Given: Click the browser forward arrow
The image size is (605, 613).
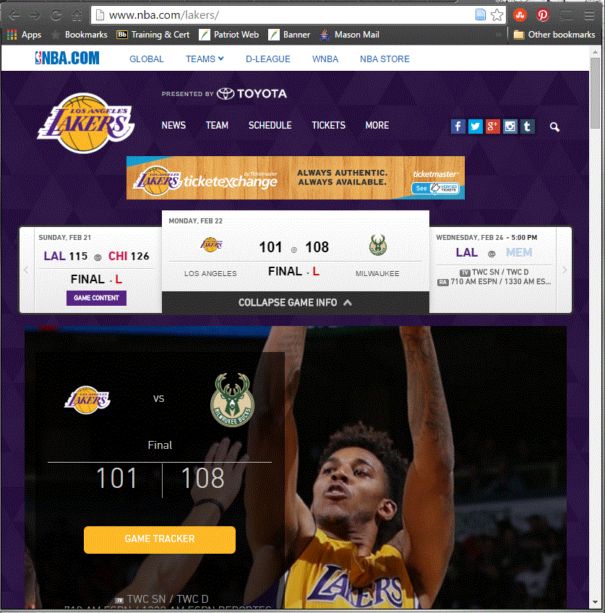Looking at the screenshot, I should tap(35, 15).
